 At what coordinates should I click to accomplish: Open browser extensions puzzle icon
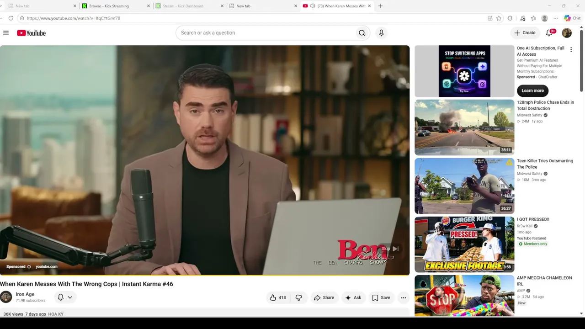[x=510, y=18]
